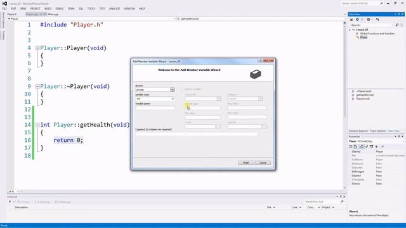Screen dimensions: 406x228
Task: Collapse the getHealth function code block
Action: (37, 125)
